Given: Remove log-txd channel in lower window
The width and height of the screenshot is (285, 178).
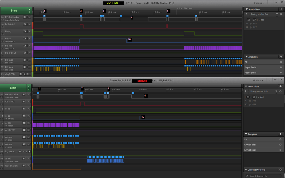Looking at the screenshot, I should click(29, 159).
